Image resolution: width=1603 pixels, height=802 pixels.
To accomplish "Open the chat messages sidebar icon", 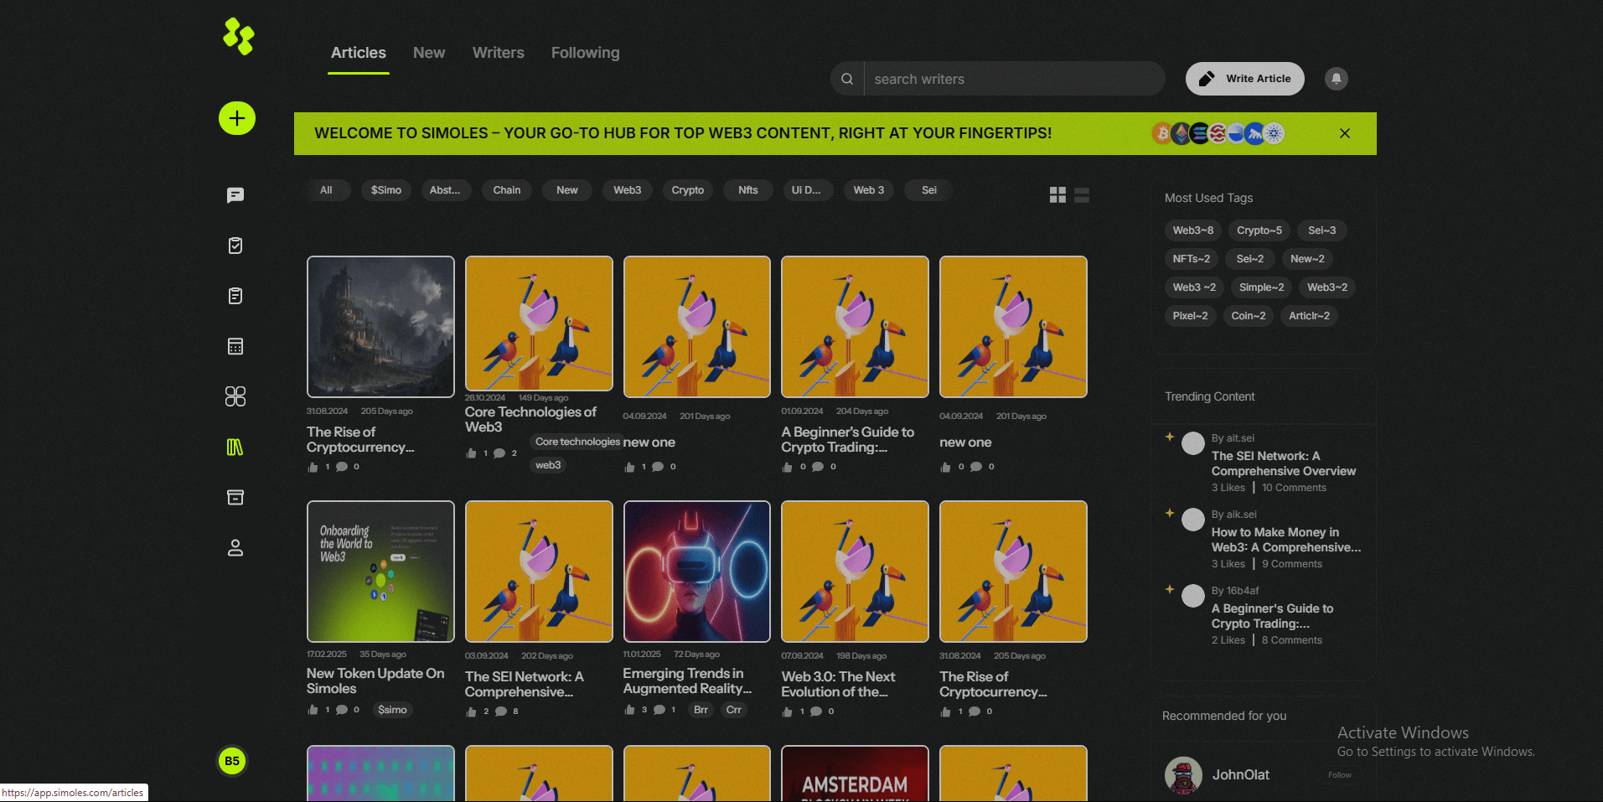I will coord(235,195).
